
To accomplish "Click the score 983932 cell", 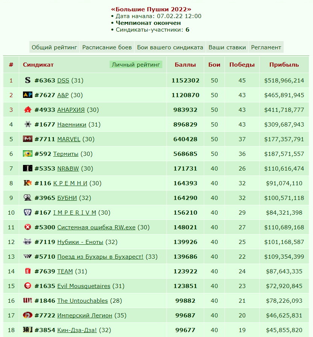I will (185, 110).
